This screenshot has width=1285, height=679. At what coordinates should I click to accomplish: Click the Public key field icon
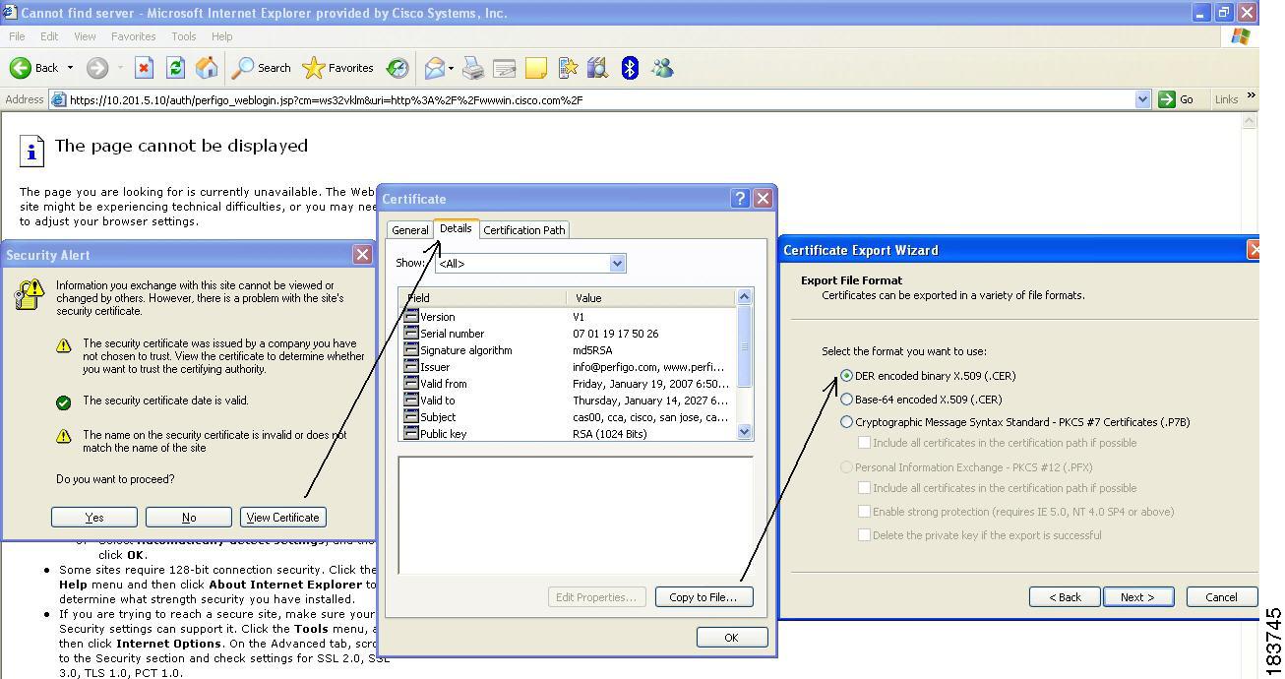tap(411, 434)
